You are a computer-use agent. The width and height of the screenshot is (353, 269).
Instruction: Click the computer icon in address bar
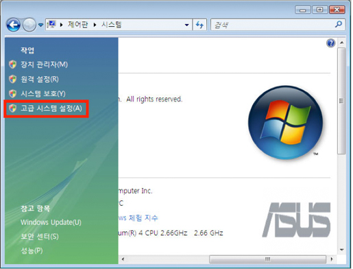[51, 24]
